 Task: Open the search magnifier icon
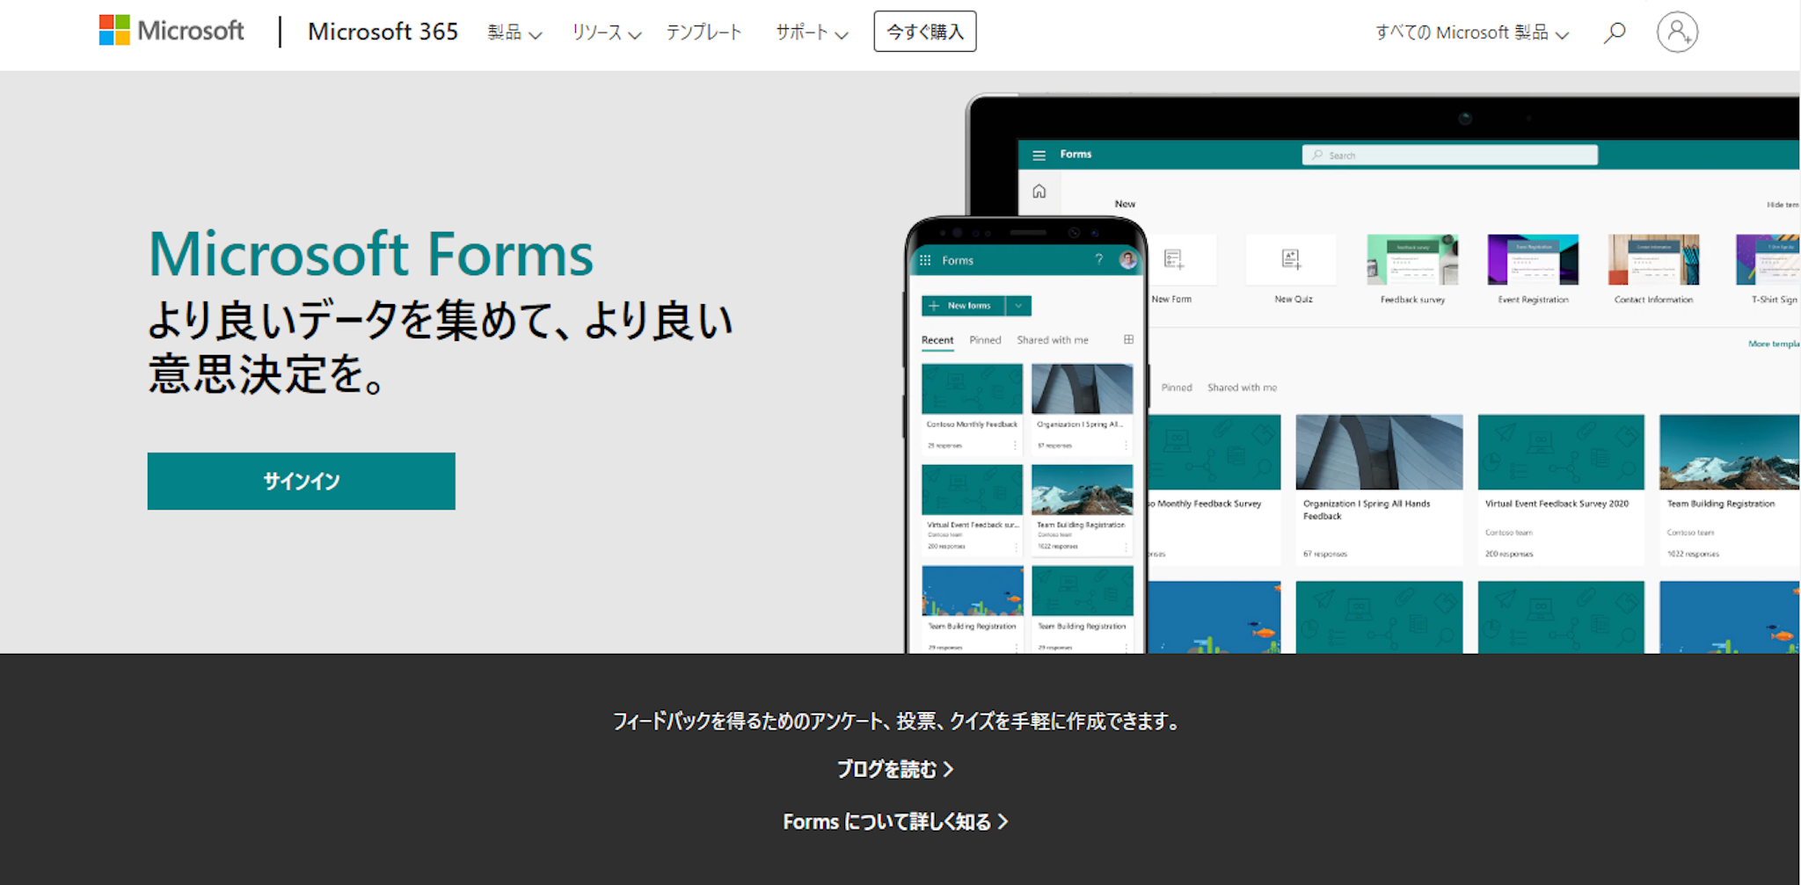(x=1614, y=33)
